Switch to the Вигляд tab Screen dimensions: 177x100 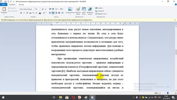click(x=21, y=4)
